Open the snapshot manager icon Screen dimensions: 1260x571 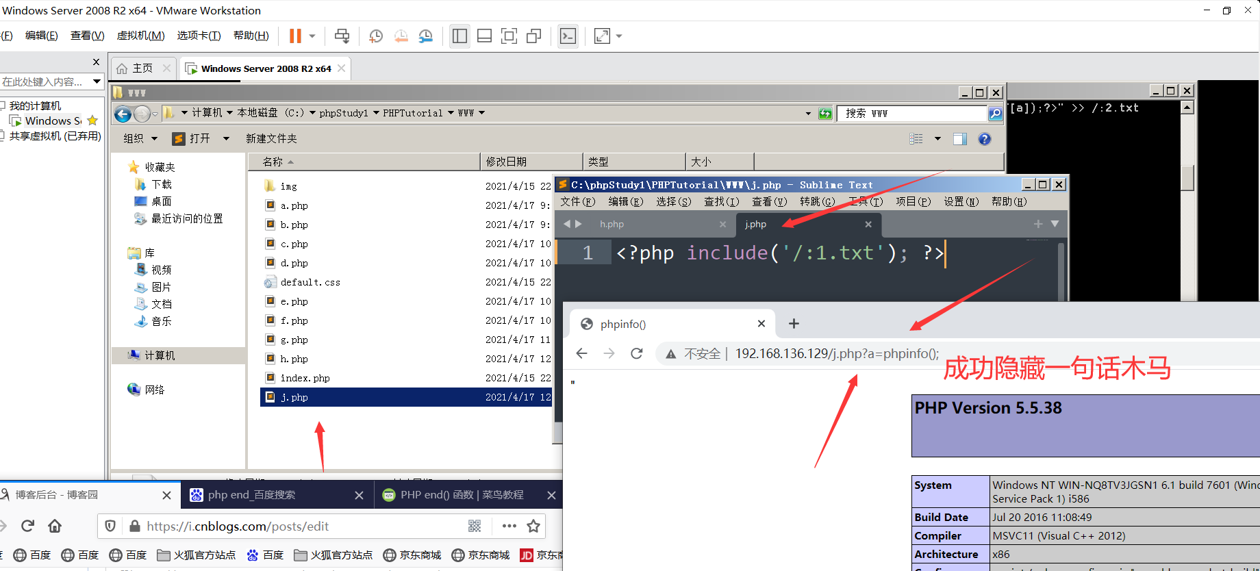[x=426, y=36]
